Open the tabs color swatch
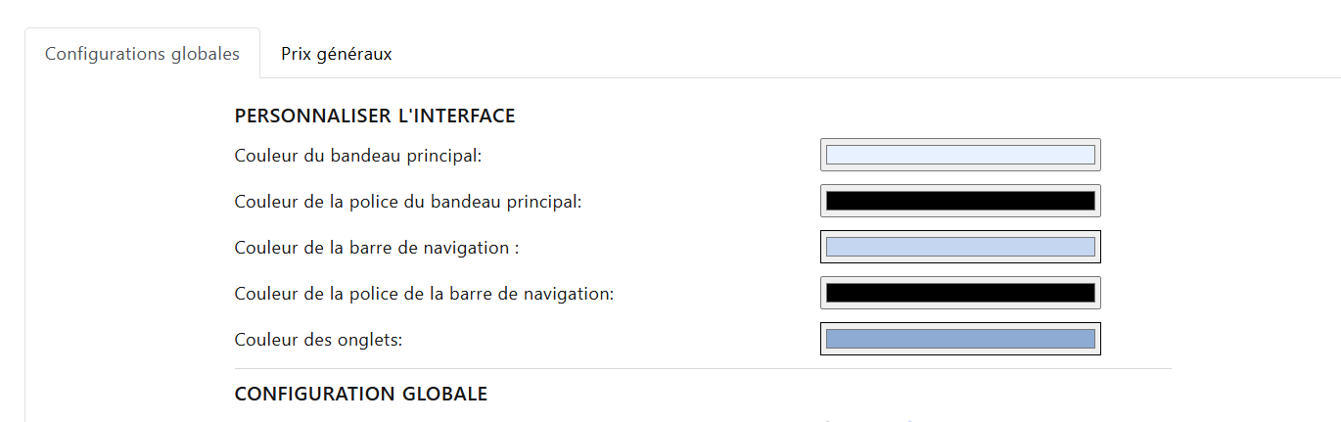1341x422 pixels. click(x=960, y=339)
